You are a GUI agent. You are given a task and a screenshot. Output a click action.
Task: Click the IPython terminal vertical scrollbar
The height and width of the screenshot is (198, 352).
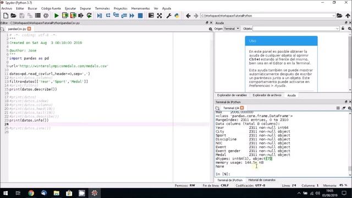point(350,144)
